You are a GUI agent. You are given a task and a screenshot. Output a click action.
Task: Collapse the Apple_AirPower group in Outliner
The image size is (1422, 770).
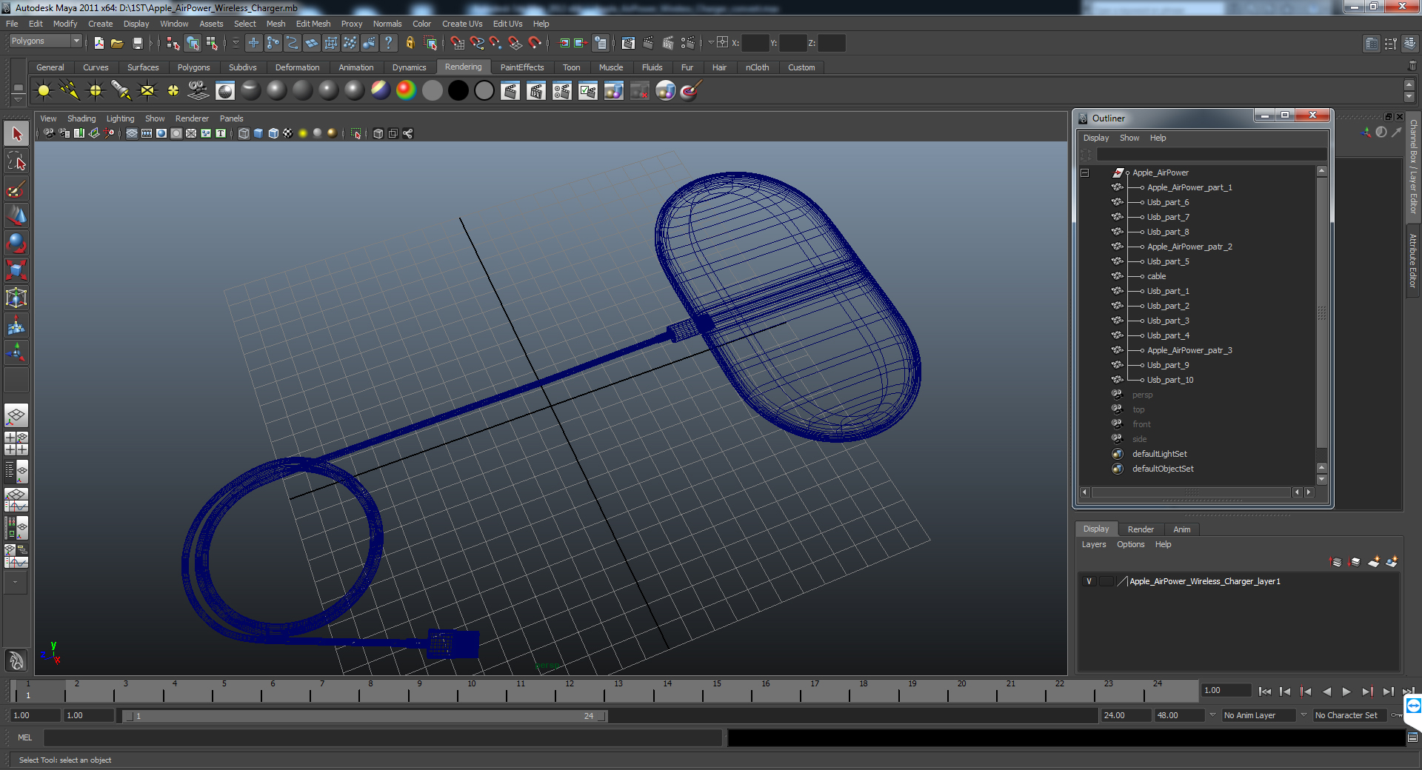tap(1085, 173)
